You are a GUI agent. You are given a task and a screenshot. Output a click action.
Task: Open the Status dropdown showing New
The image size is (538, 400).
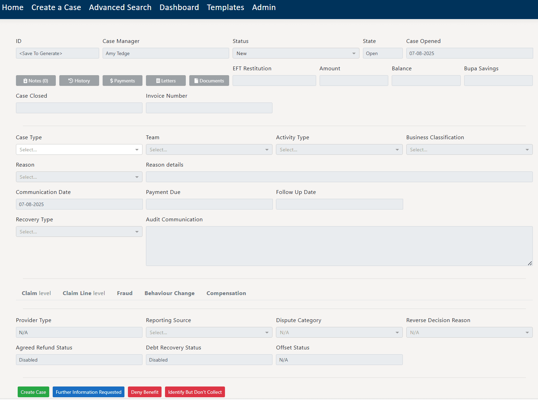tap(296, 53)
